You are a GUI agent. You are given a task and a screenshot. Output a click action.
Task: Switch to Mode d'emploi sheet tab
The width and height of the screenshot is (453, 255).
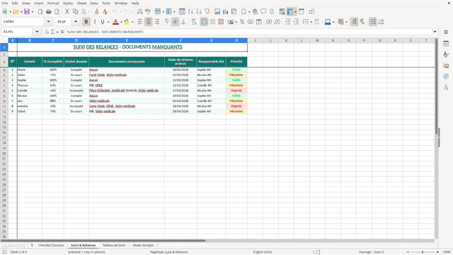pos(143,245)
